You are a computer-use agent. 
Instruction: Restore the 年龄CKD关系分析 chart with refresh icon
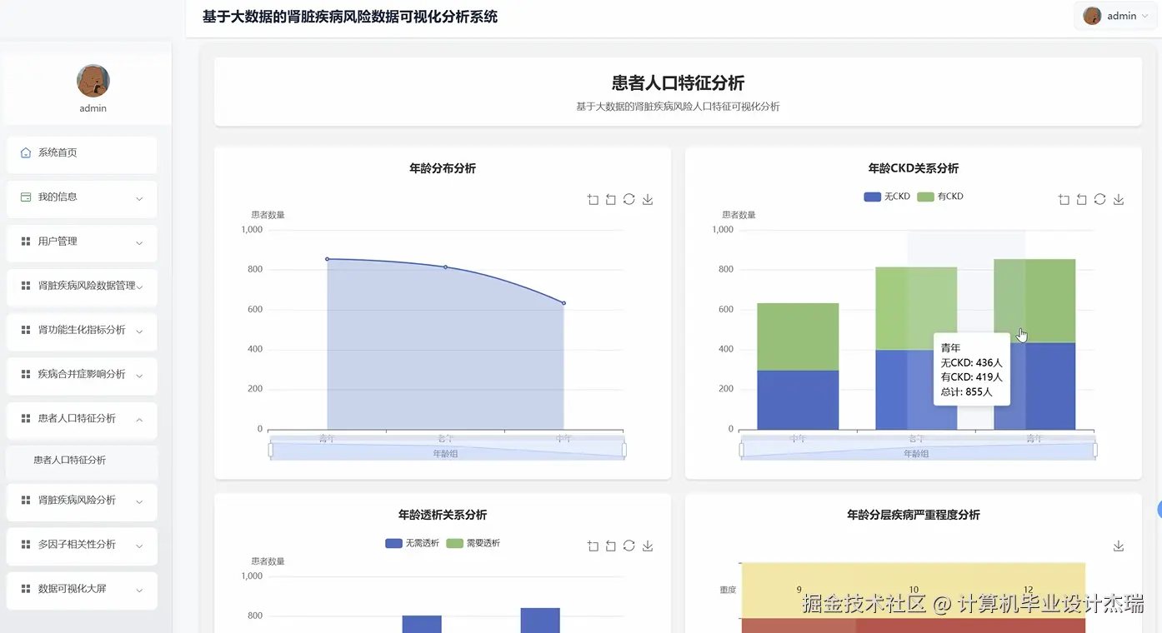[1100, 200]
